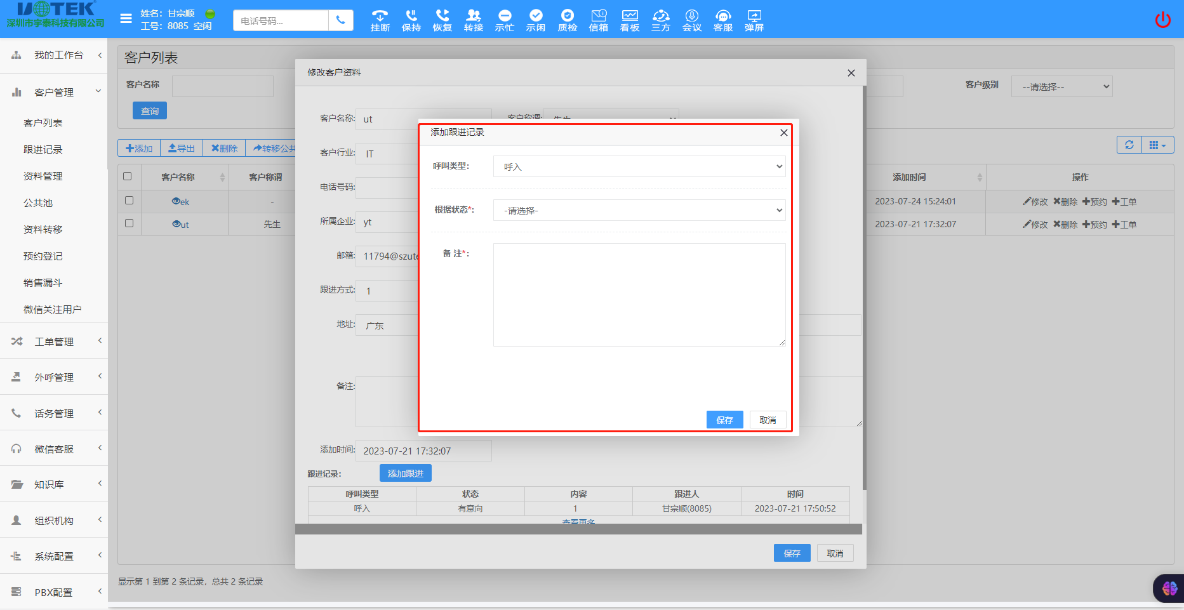Click the 添加跟进 add follow-up button
The height and width of the screenshot is (610, 1184).
[x=405, y=472]
